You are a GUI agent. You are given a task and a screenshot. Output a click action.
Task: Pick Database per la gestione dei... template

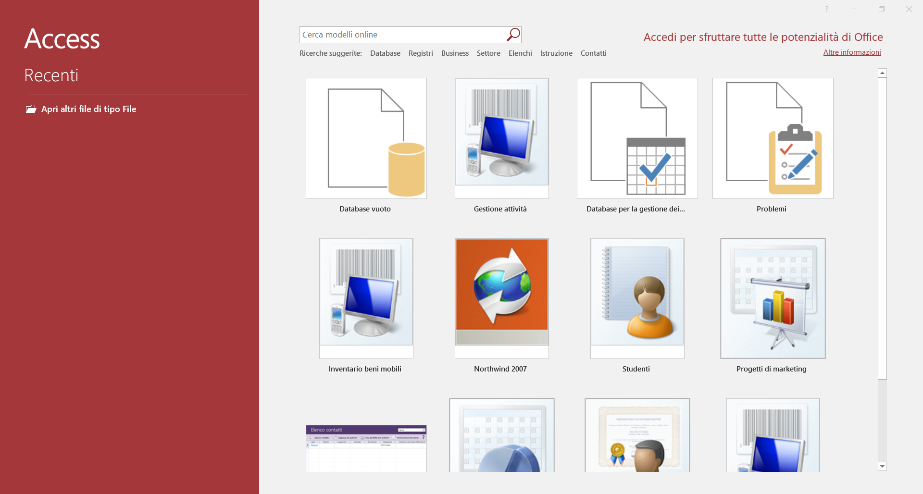(637, 138)
